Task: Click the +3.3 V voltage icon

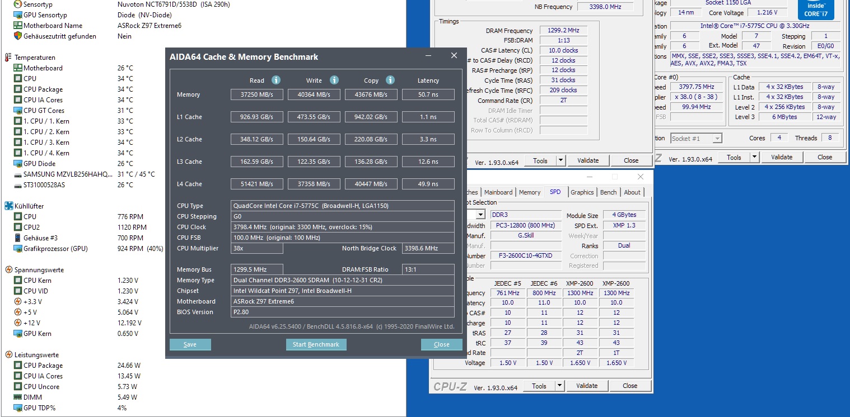Action: [x=18, y=301]
